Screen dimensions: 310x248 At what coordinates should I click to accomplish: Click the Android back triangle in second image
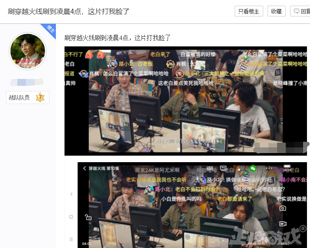[x=71, y=194]
